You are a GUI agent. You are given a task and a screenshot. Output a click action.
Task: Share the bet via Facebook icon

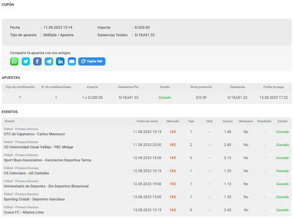38,62
